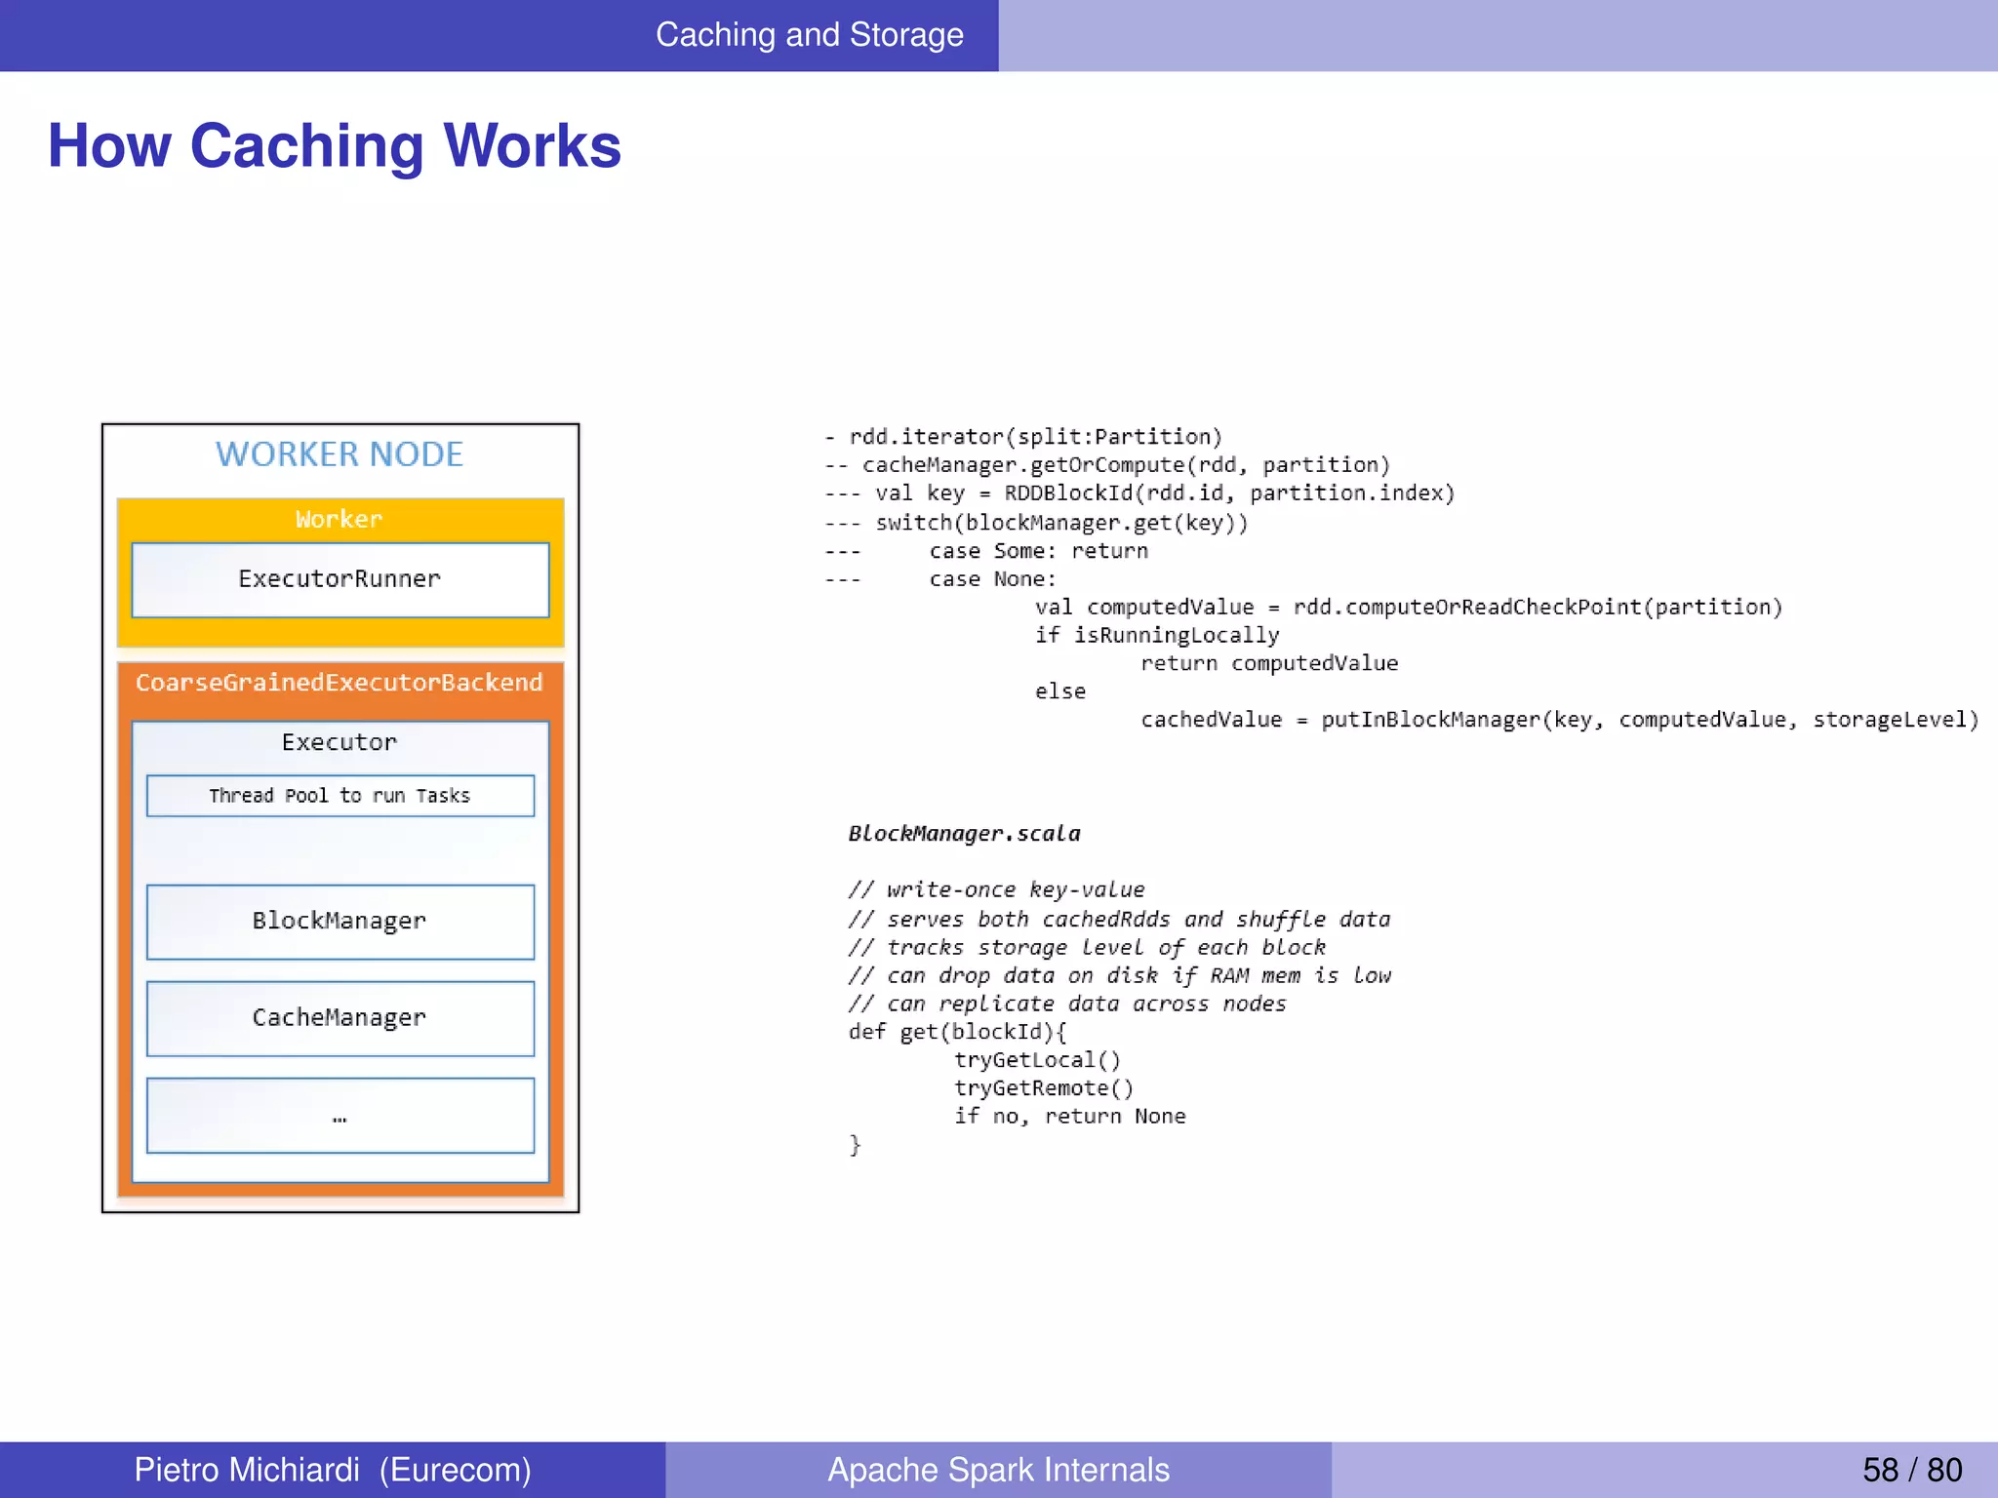This screenshot has height=1498, width=1998.
Task: Click the ExecutorRunner box
Action: tap(340, 579)
